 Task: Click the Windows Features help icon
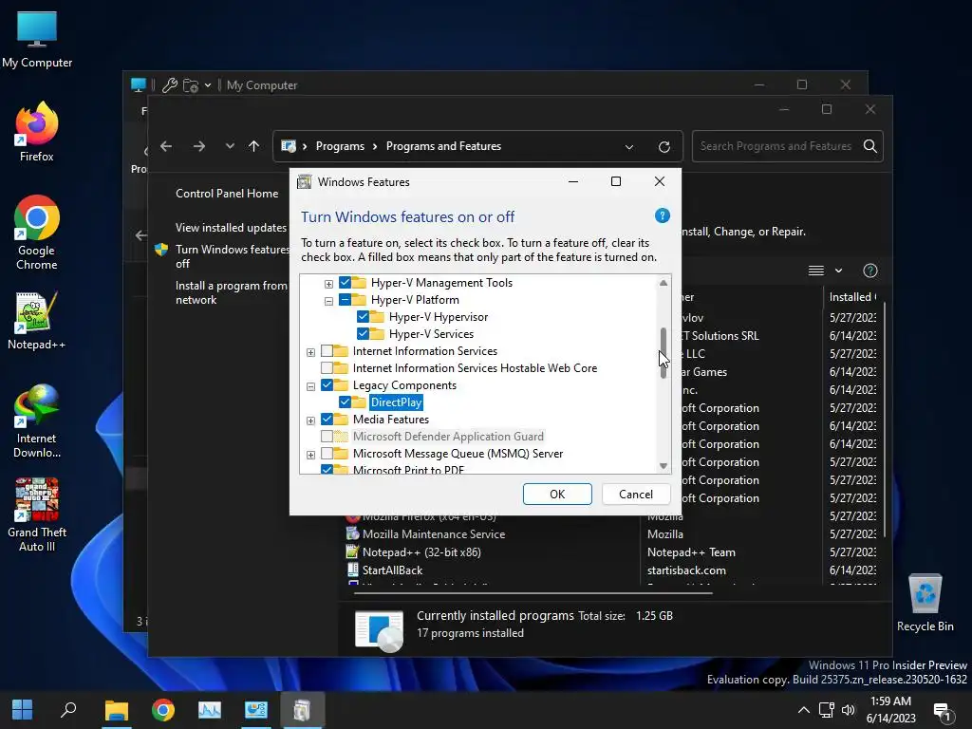[662, 215]
